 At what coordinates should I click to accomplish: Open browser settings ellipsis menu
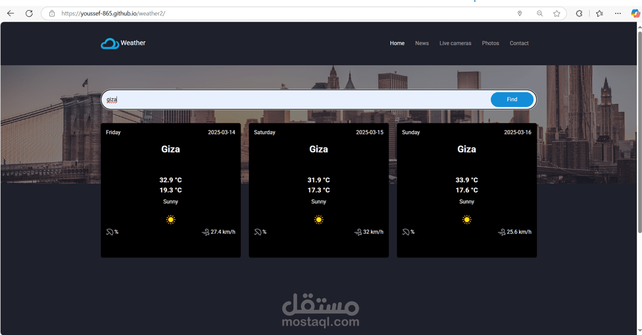pyautogui.click(x=618, y=14)
